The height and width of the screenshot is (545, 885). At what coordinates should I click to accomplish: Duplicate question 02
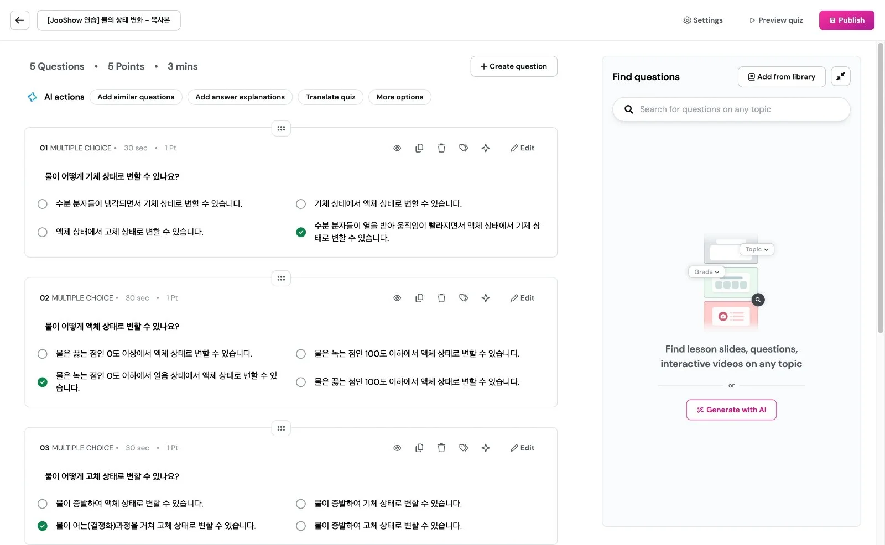tap(419, 298)
